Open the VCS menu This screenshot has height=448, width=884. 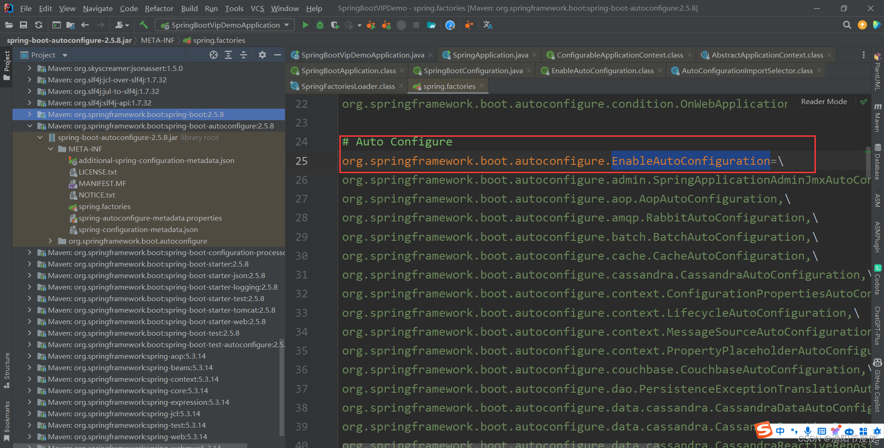tap(257, 8)
